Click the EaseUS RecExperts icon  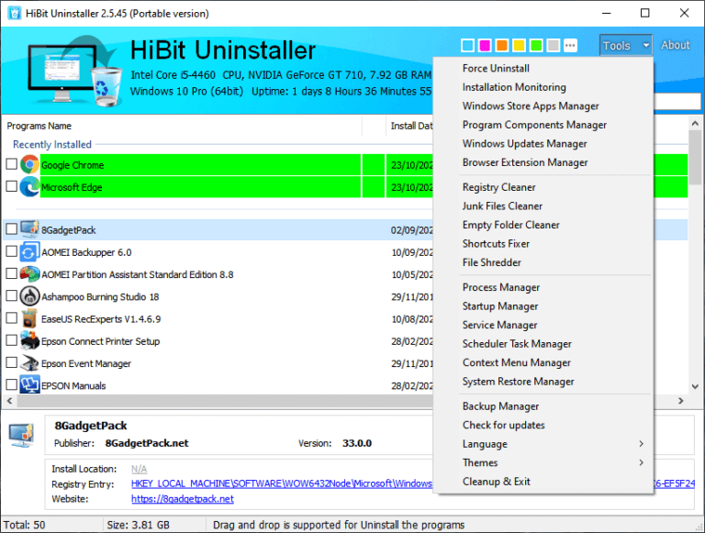(x=29, y=318)
